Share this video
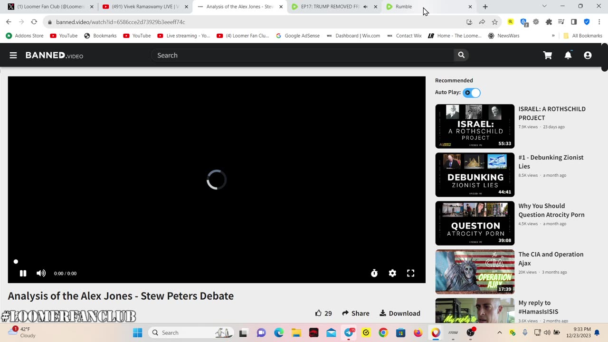608x342 pixels. (356, 313)
